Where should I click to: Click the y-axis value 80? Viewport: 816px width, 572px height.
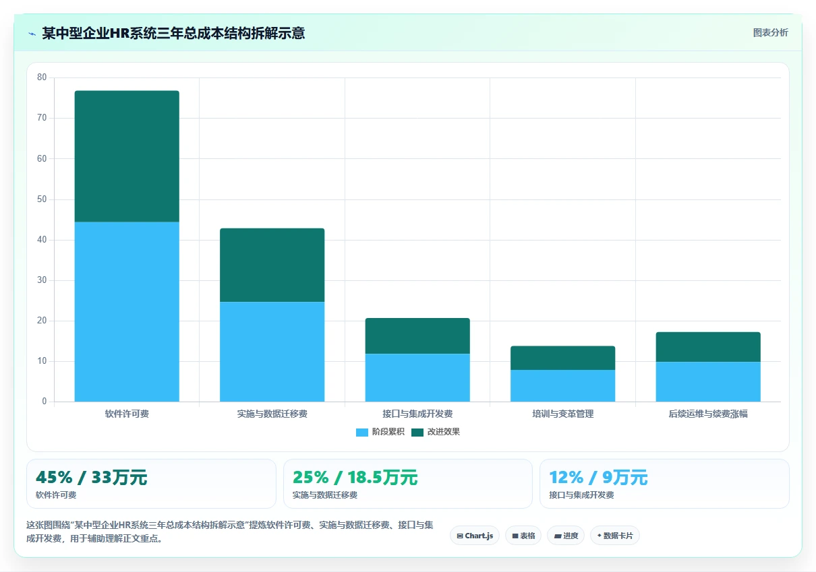(42, 77)
